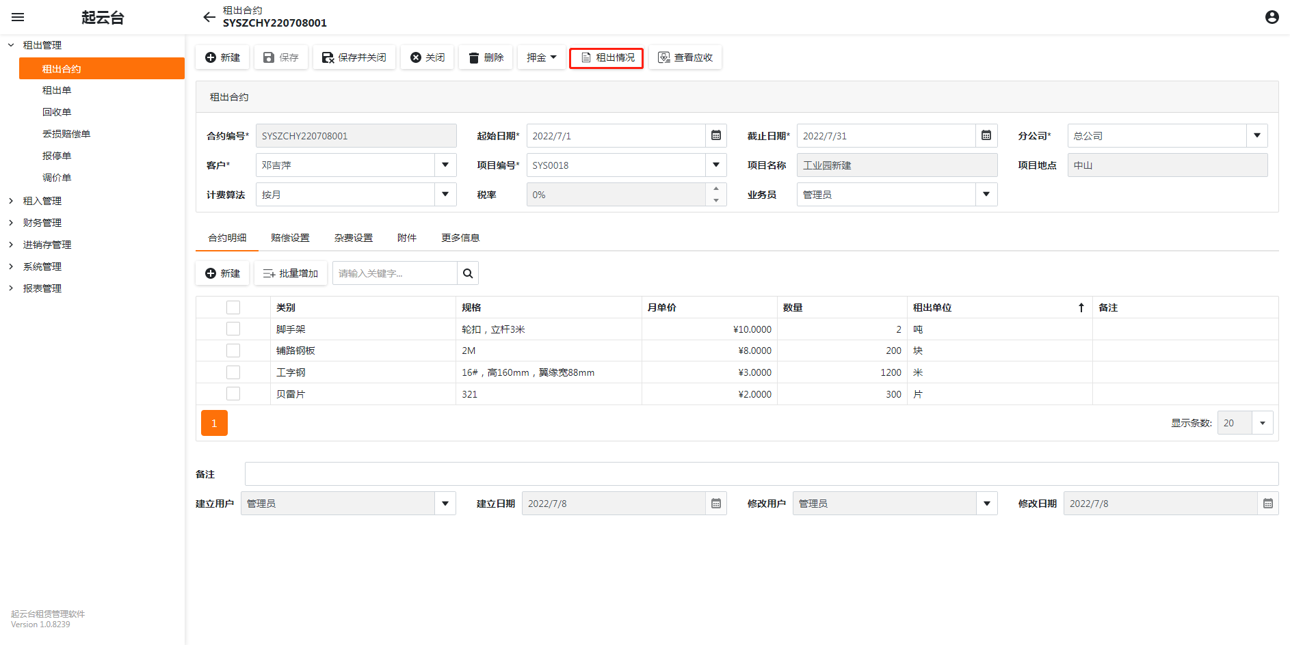Check the 贝雷片 row checkbox
Image resolution: width=1290 pixels, height=645 pixels.
tap(233, 394)
